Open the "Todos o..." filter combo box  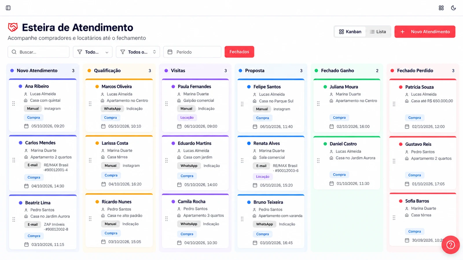click(x=138, y=52)
